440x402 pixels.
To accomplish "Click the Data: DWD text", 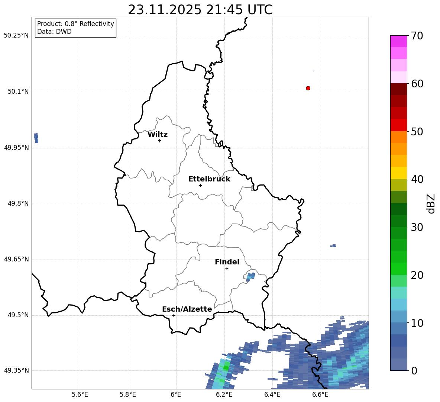I will (x=54, y=32).
